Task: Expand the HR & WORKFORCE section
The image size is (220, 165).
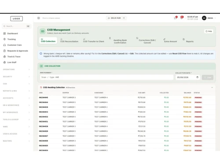Action: [x=16, y=105]
